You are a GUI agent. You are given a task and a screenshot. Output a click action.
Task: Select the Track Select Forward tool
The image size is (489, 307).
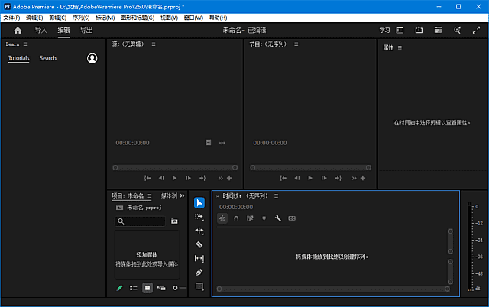[199, 217]
